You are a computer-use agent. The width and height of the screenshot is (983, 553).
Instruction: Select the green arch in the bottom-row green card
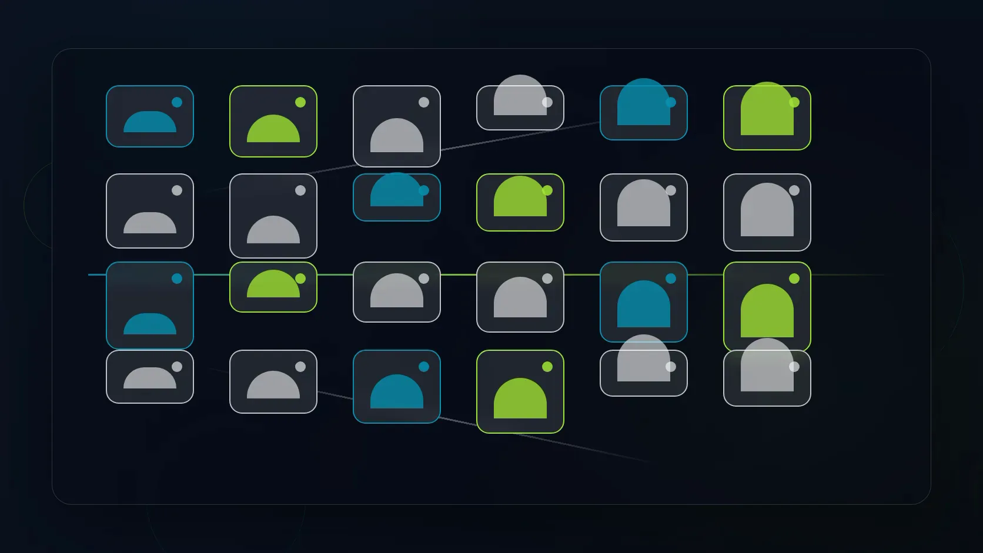click(520, 398)
